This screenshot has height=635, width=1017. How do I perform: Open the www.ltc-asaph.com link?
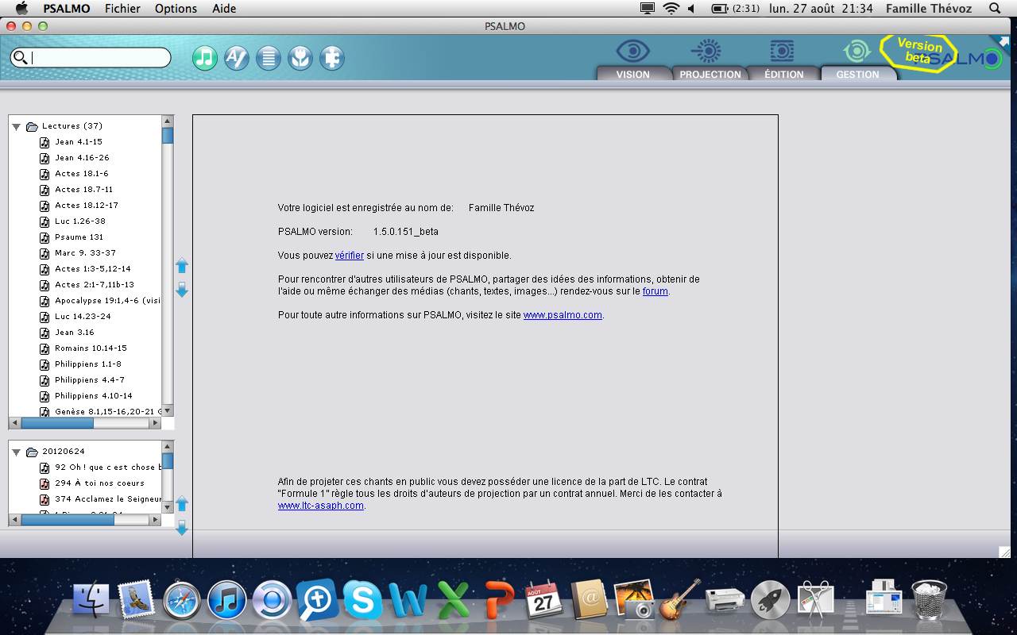tap(321, 506)
